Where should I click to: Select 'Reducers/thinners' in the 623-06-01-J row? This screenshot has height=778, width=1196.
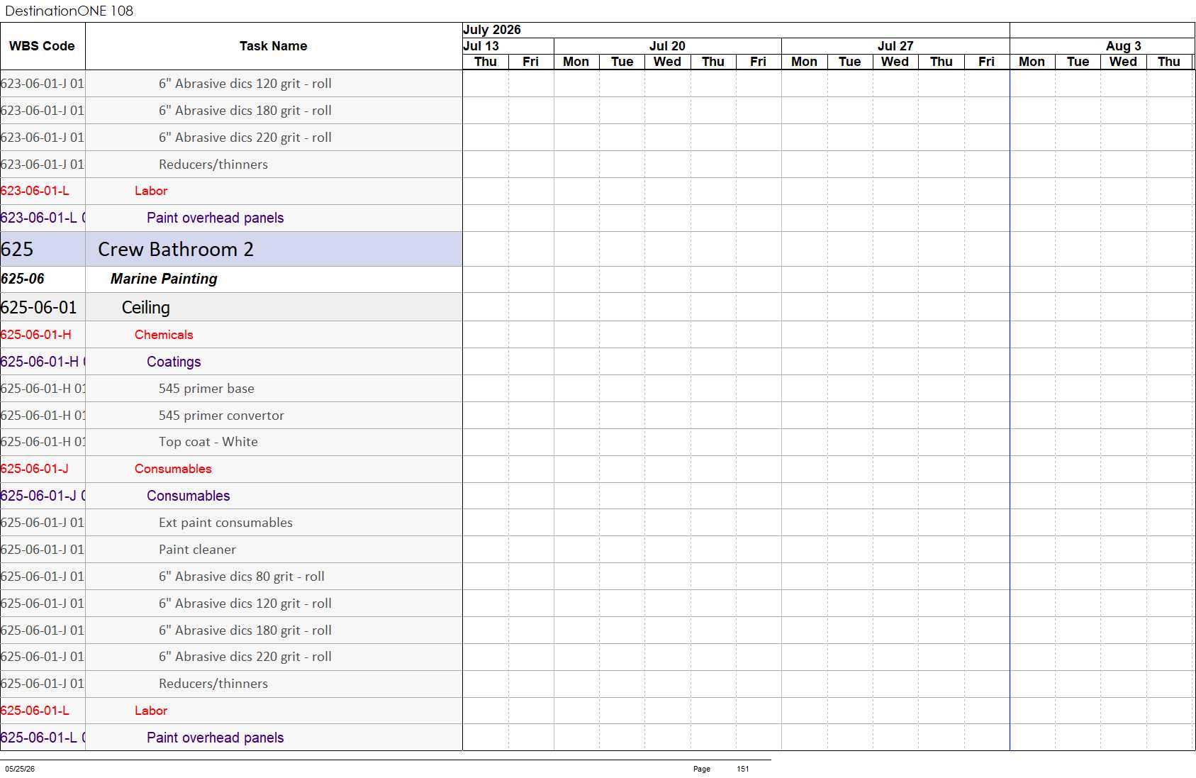coord(213,165)
